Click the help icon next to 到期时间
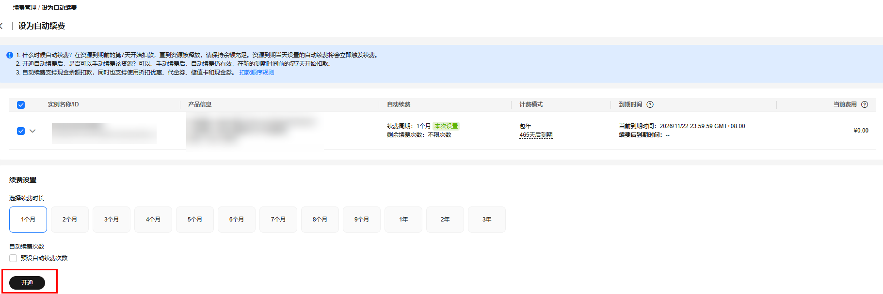This screenshot has height=294, width=883. (650, 104)
